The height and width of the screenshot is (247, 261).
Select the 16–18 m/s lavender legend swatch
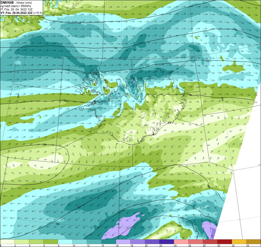(123, 242)
